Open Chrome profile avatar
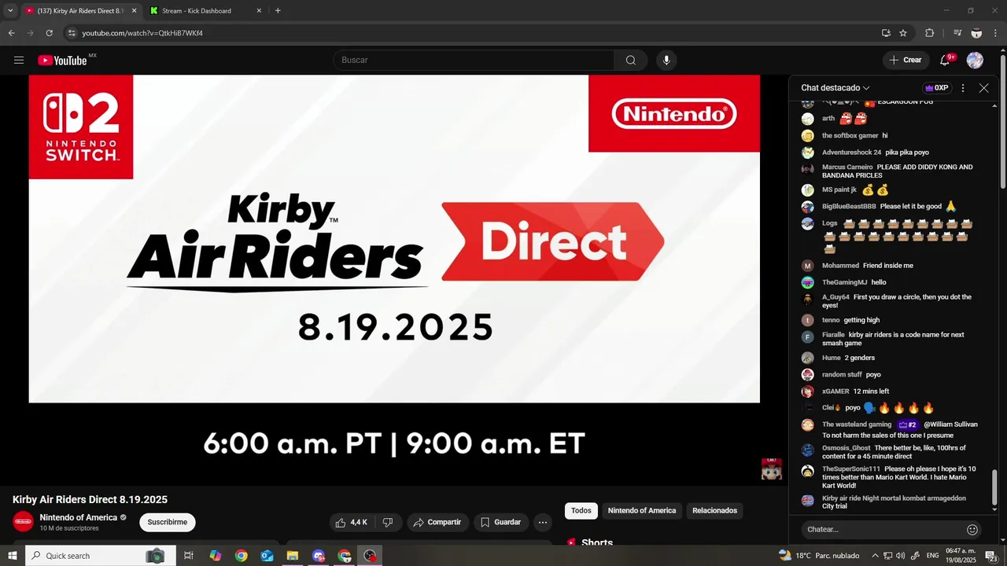1007x566 pixels. pyautogui.click(x=976, y=33)
